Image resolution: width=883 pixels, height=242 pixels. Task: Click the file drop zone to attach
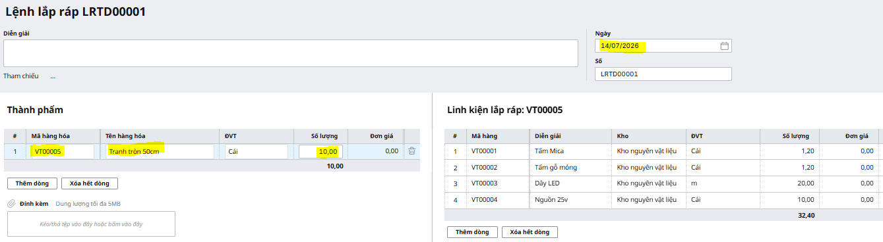[91, 224]
